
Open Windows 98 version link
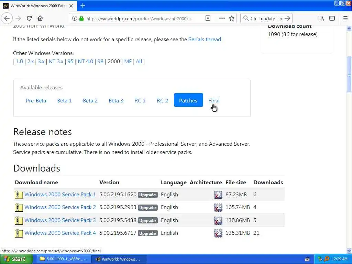click(100, 61)
